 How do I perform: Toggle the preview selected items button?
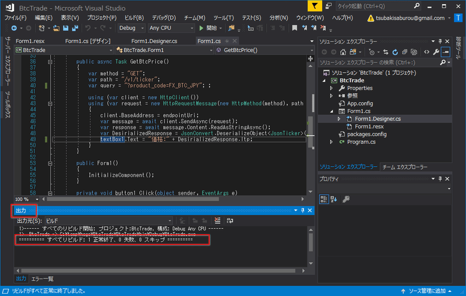(446, 52)
